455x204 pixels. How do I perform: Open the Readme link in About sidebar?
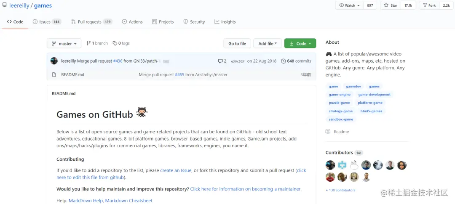(x=337, y=132)
